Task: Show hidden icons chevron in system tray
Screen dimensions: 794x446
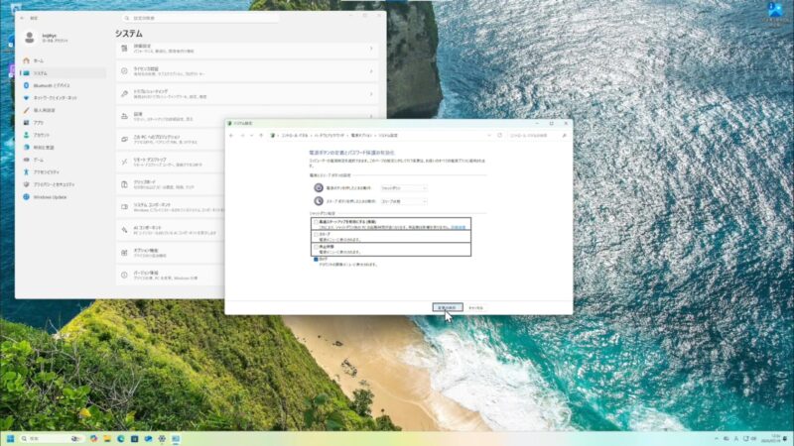Action: tap(716, 438)
